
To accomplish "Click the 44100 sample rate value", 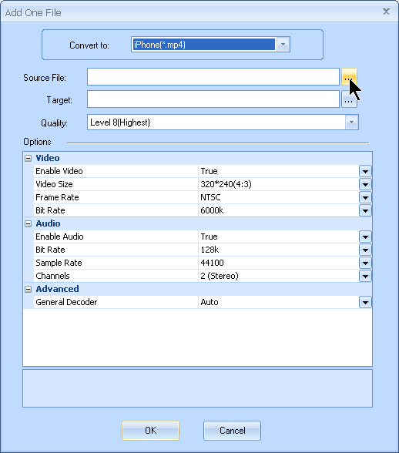I will tap(212, 263).
